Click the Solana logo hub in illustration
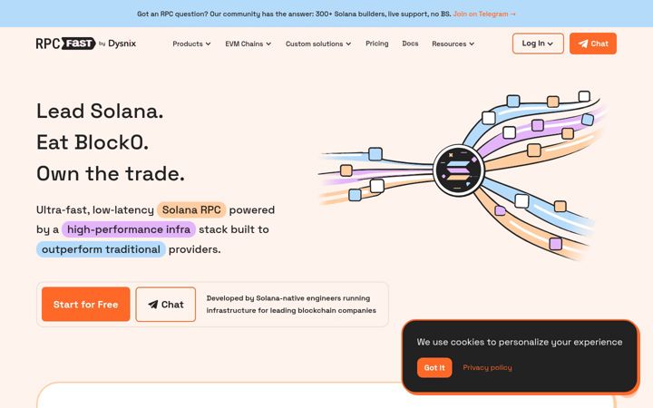This screenshot has width=653, height=408. tap(458, 170)
